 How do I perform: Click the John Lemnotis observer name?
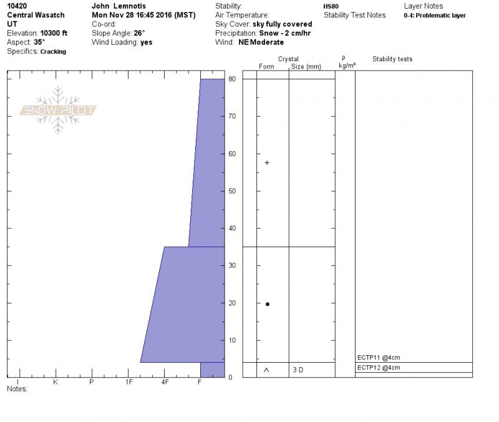coord(119,6)
